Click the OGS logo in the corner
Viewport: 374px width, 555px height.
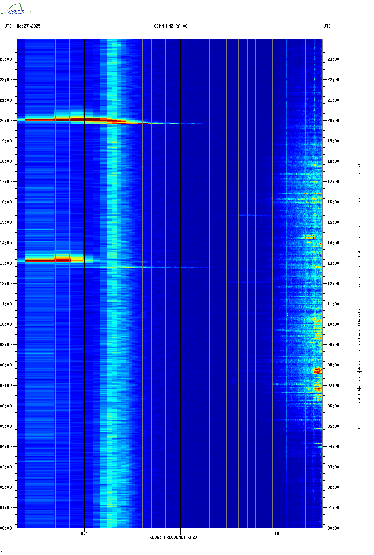(x=16, y=9)
